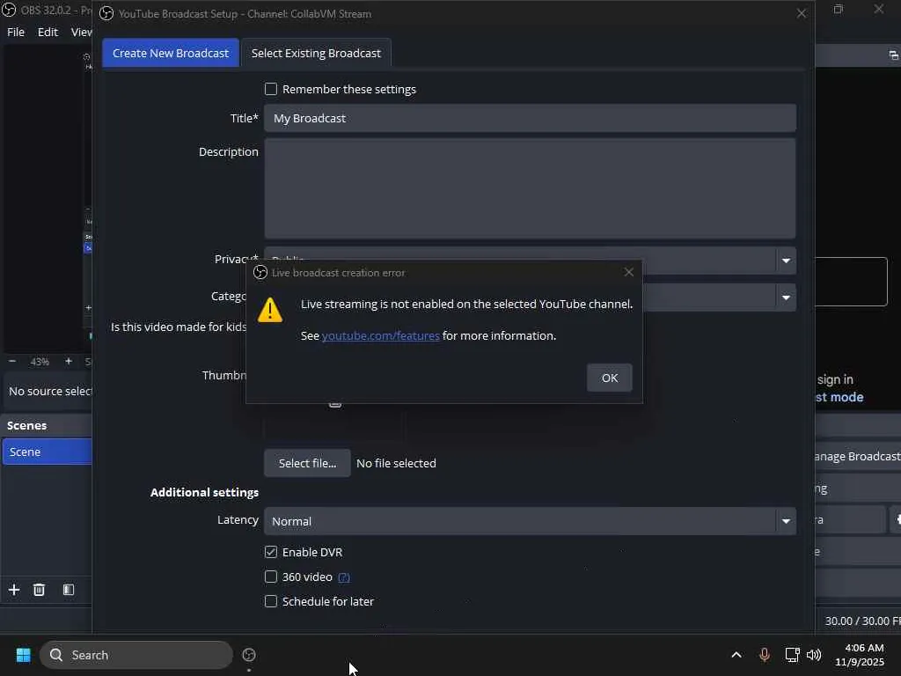
Task: Zoom out preview with minus icon
Action: click(12, 362)
